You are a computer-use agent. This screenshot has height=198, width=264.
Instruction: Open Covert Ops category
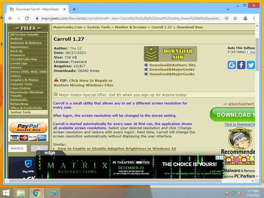coord(28,63)
